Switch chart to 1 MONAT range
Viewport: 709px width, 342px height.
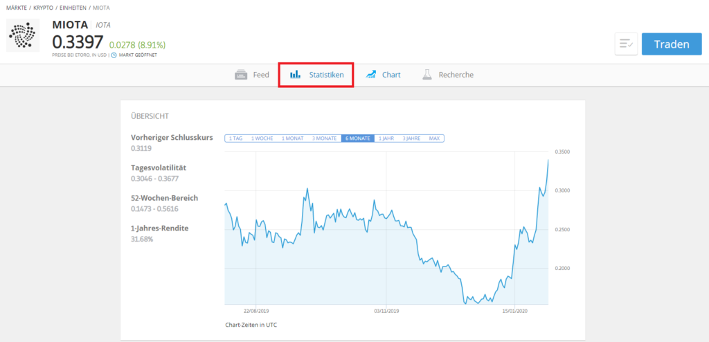[x=294, y=138]
